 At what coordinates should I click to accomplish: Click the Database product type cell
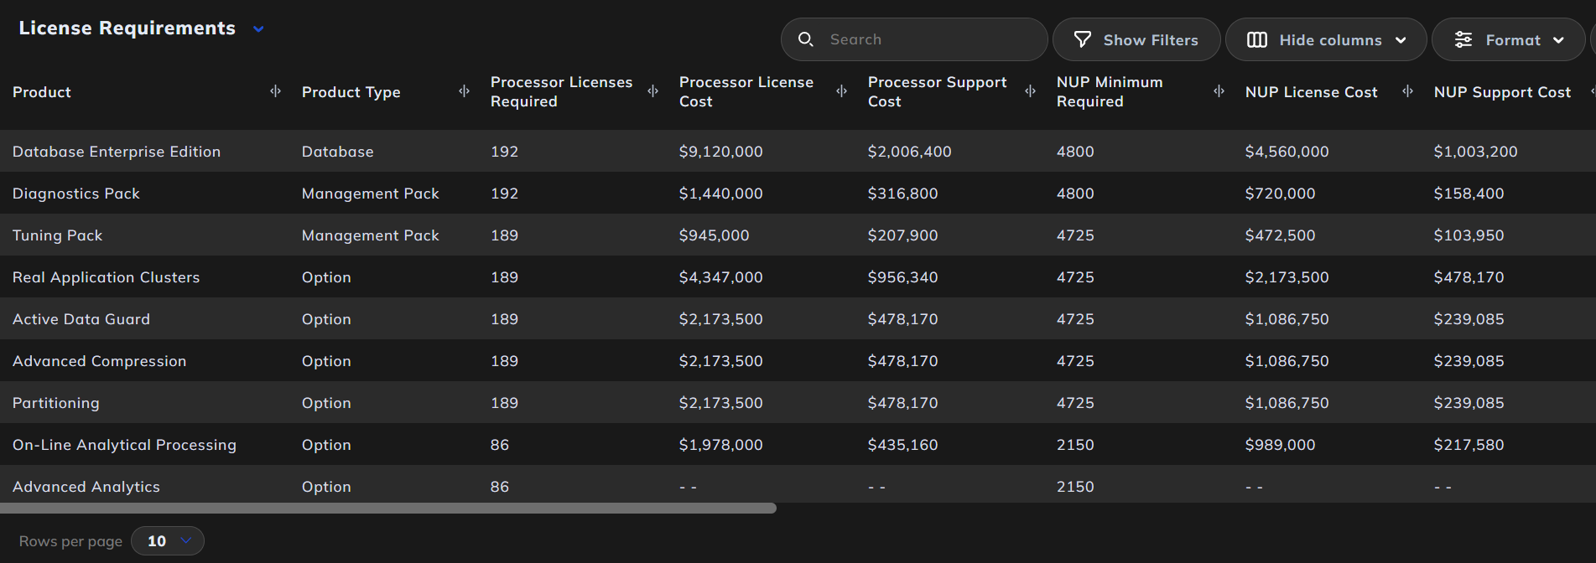tap(338, 152)
